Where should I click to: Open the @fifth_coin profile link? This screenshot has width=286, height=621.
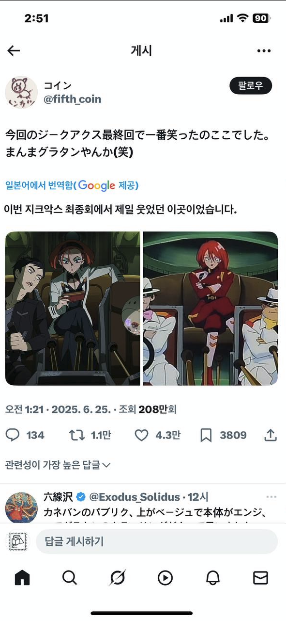coord(73,99)
